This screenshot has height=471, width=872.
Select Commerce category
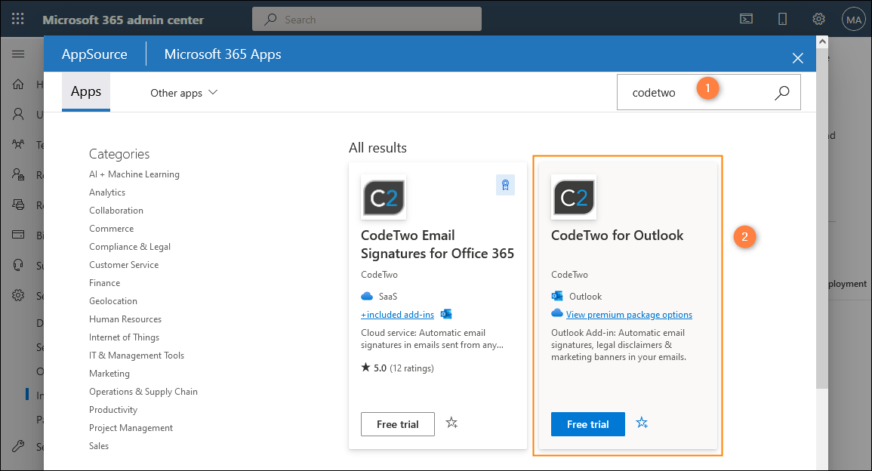(111, 229)
